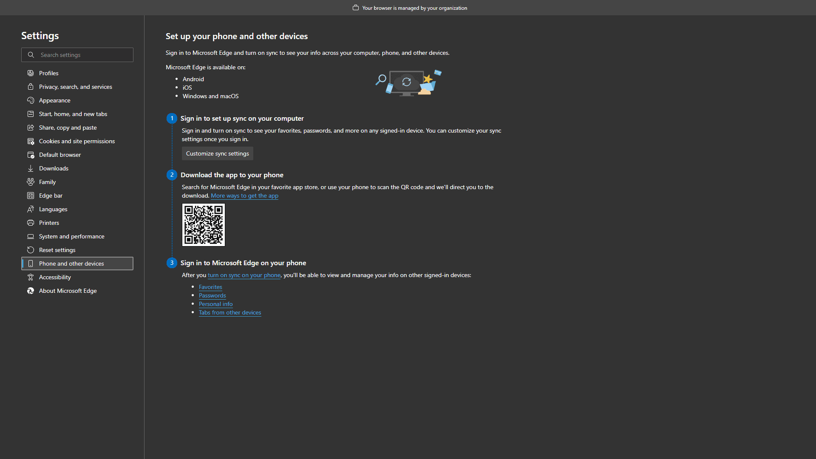Open Edge bar settings
816x459 pixels.
point(77,195)
